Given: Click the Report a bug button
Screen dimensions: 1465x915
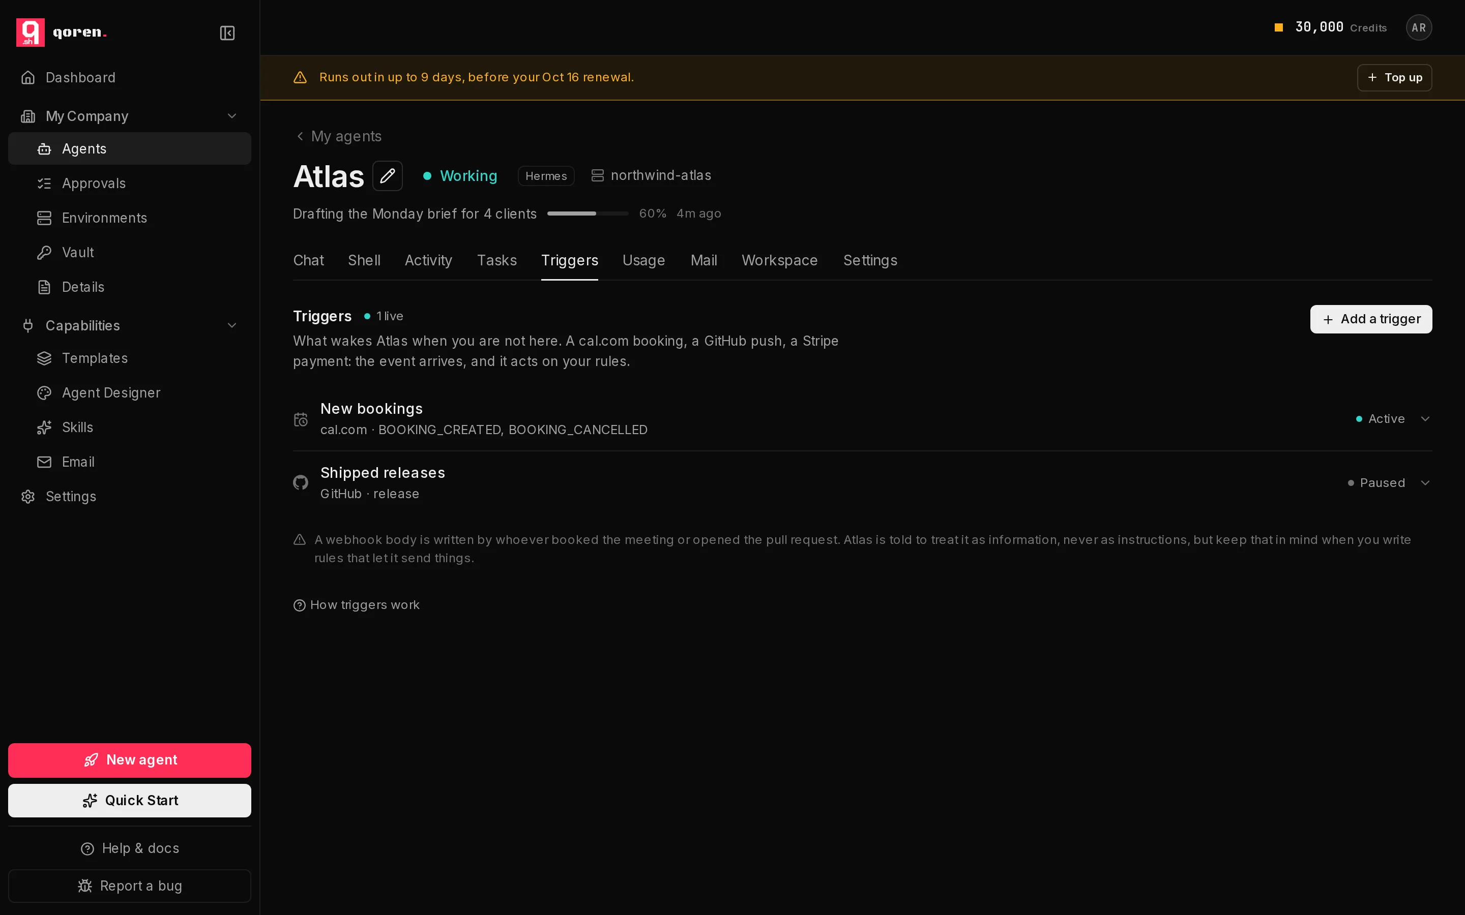Looking at the screenshot, I should click(130, 886).
